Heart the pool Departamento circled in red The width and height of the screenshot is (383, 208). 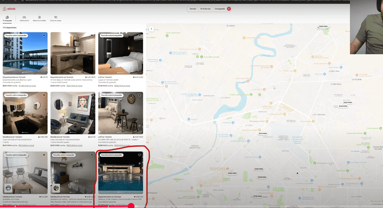point(140,155)
